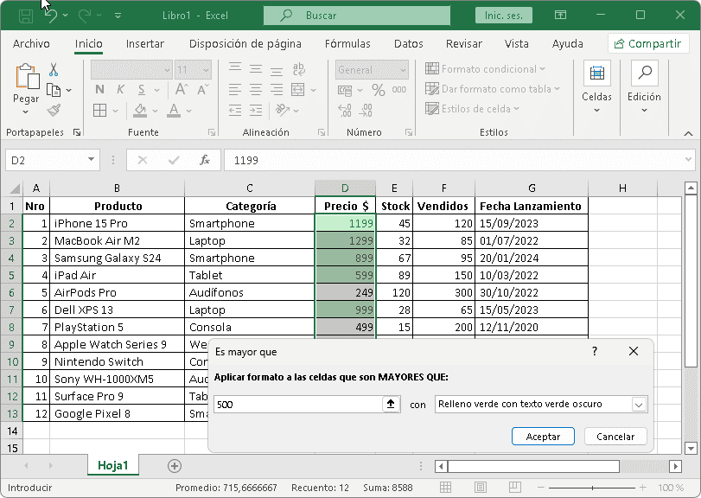The image size is (701, 498).
Task: Open the Celdas ribbon group icon
Action: pyautogui.click(x=596, y=76)
